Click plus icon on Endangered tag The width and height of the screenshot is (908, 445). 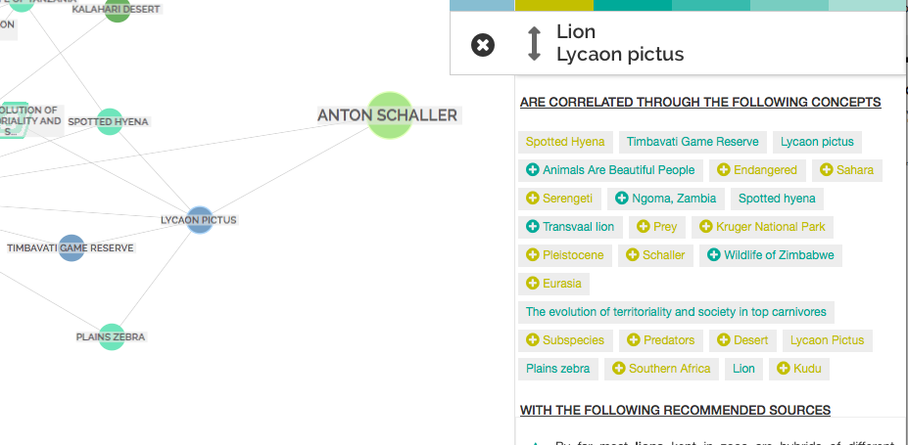click(x=724, y=170)
